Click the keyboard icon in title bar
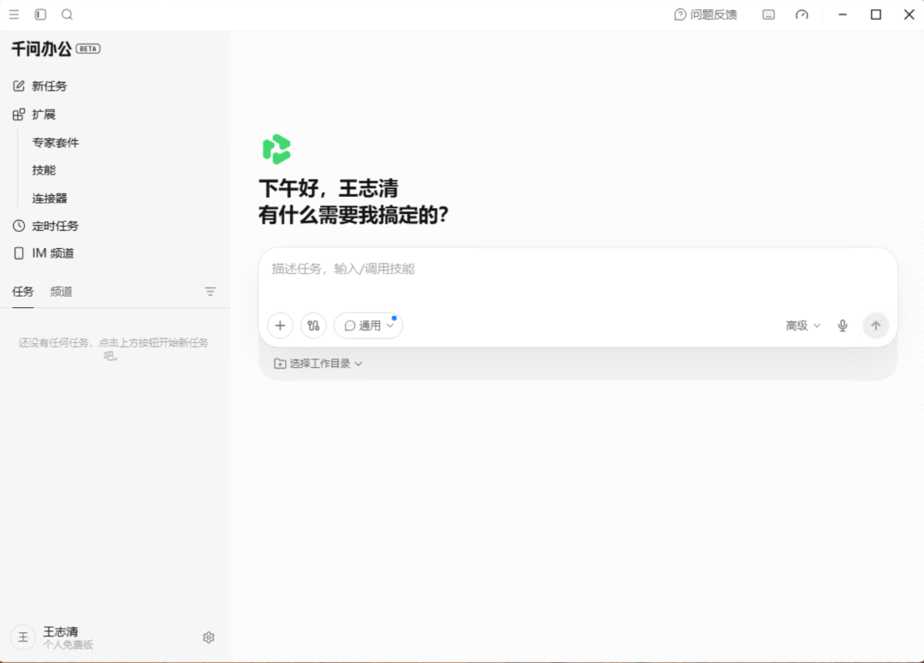This screenshot has width=924, height=663. pyautogui.click(x=768, y=15)
